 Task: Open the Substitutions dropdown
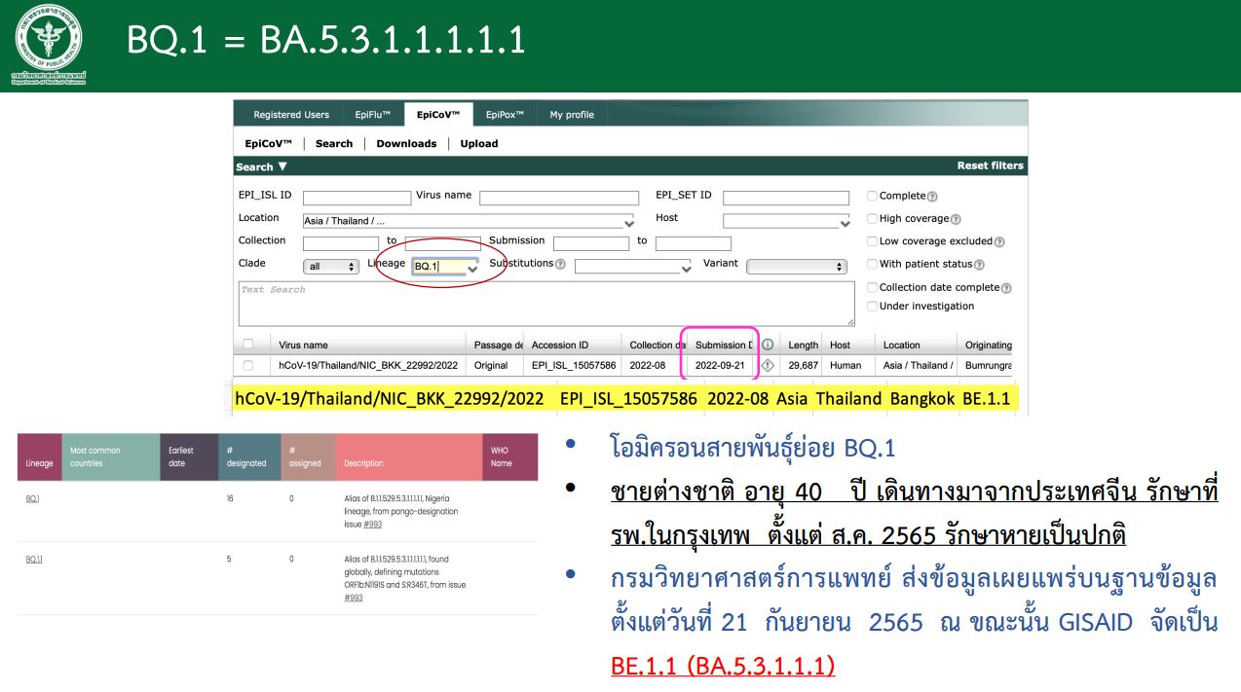pyautogui.click(x=632, y=267)
